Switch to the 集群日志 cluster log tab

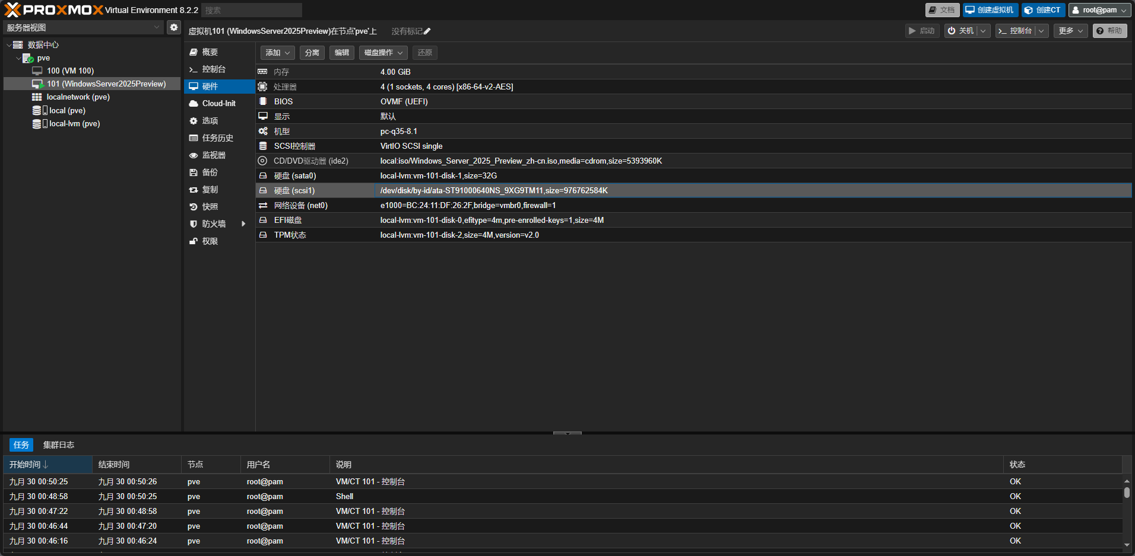(58, 445)
